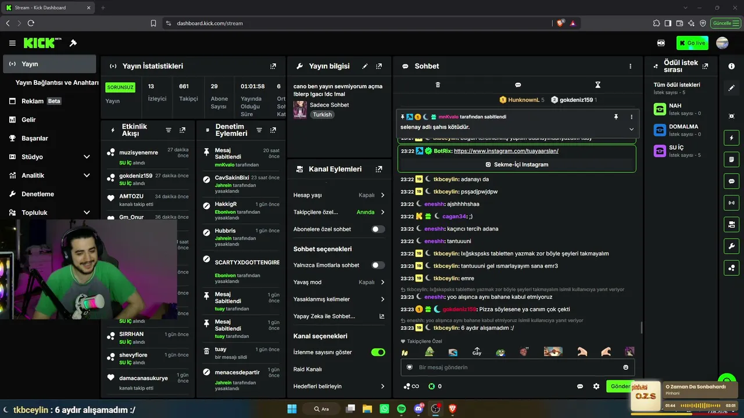Click the Güncelle browser update button
The height and width of the screenshot is (418, 744).
(x=724, y=23)
